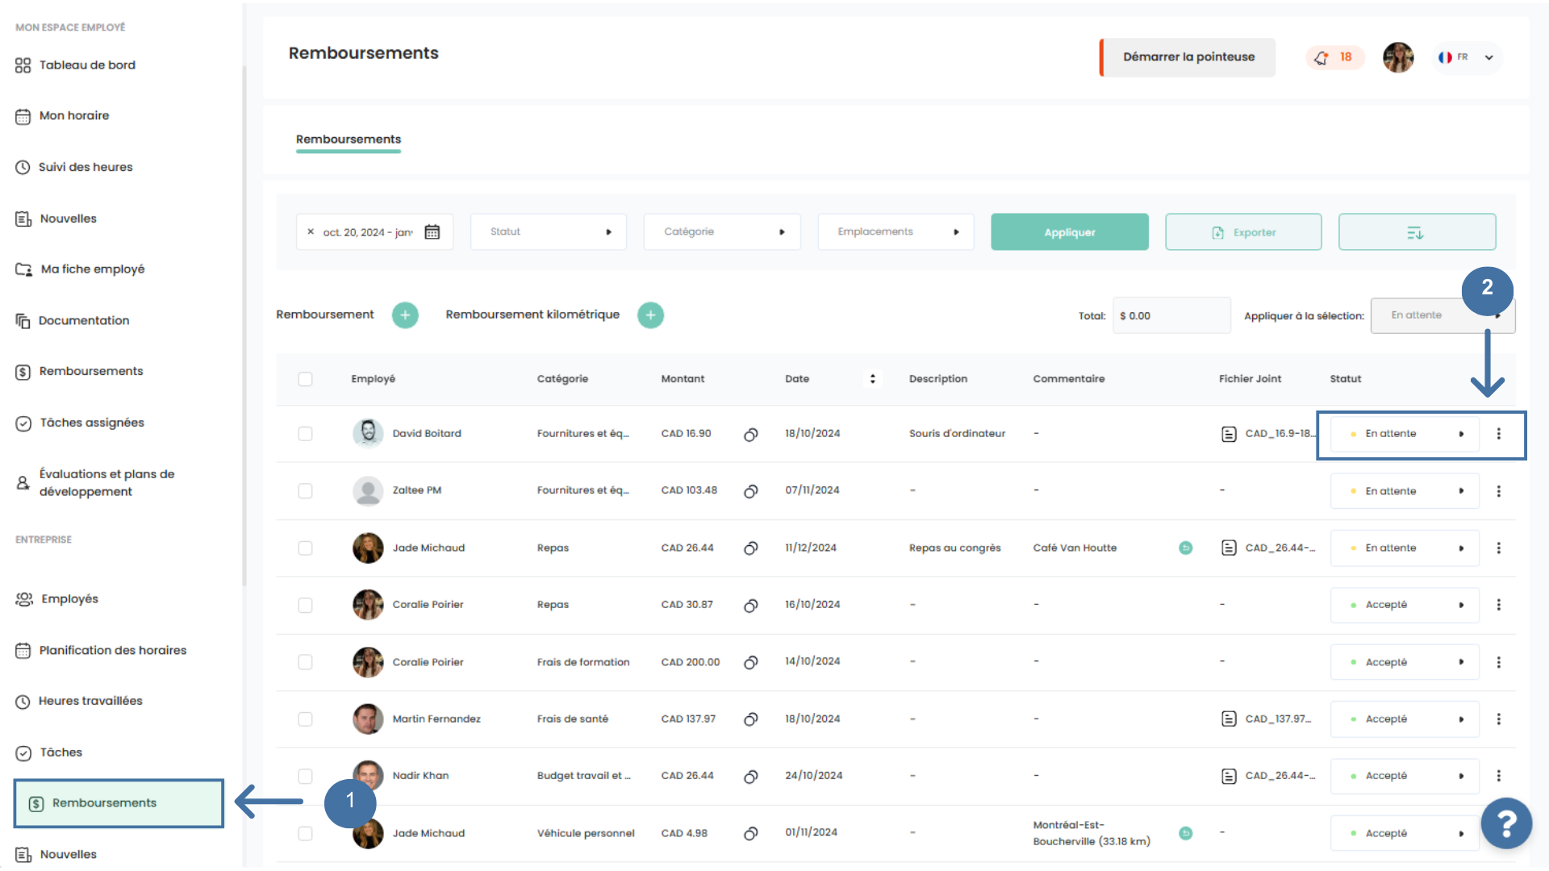The height and width of the screenshot is (871, 1549).
Task: Click the sort columns button beside Exporter
Action: point(1417,232)
